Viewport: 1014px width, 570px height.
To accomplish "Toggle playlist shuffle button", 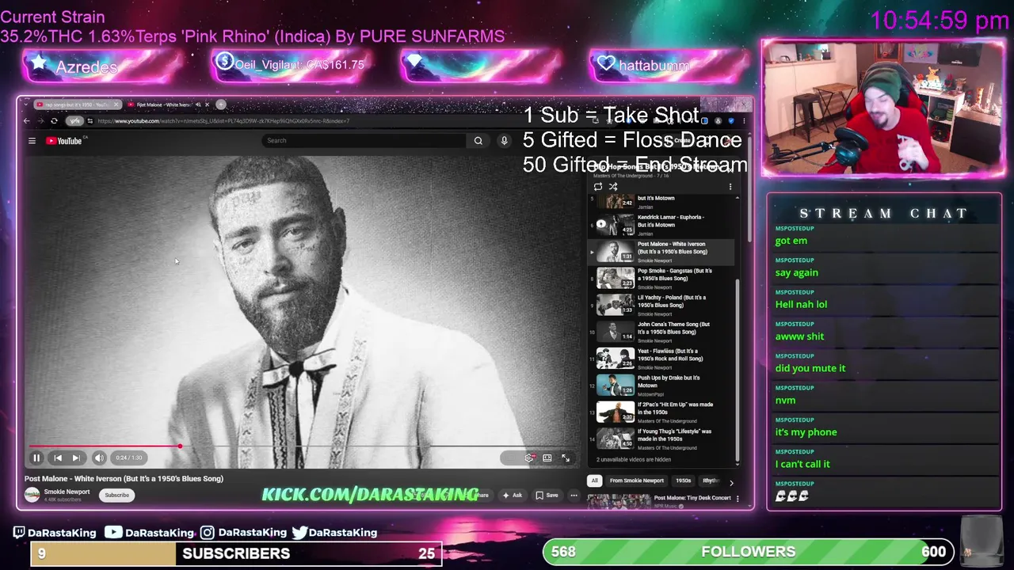I will tap(612, 187).
